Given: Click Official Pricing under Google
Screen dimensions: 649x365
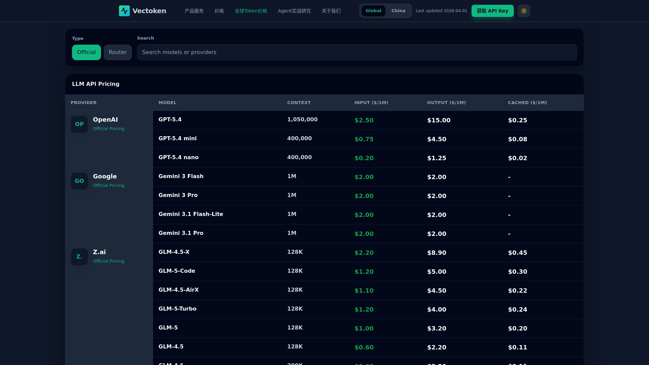Looking at the screenshot, I should 109,186.
